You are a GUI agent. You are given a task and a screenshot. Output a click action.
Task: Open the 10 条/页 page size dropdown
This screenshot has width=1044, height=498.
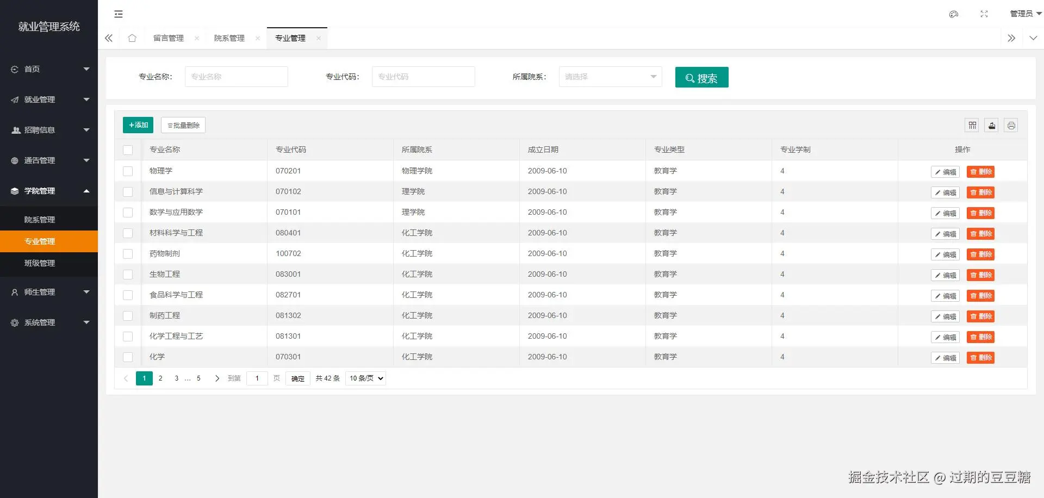365,378
